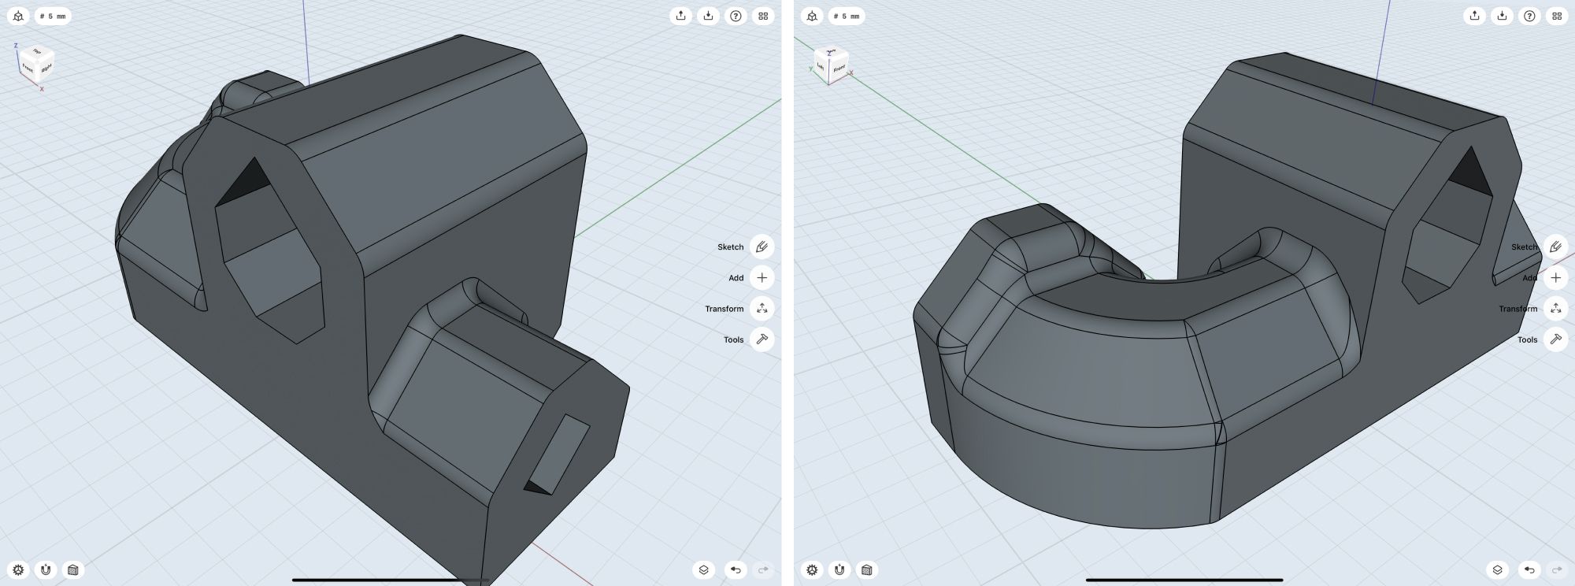Click the view orientation cube in right screenshot
Viewport: 1575px width, 586px height.
[831, 63]
